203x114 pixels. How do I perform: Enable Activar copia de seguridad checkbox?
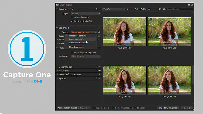(x=72, y=53)
